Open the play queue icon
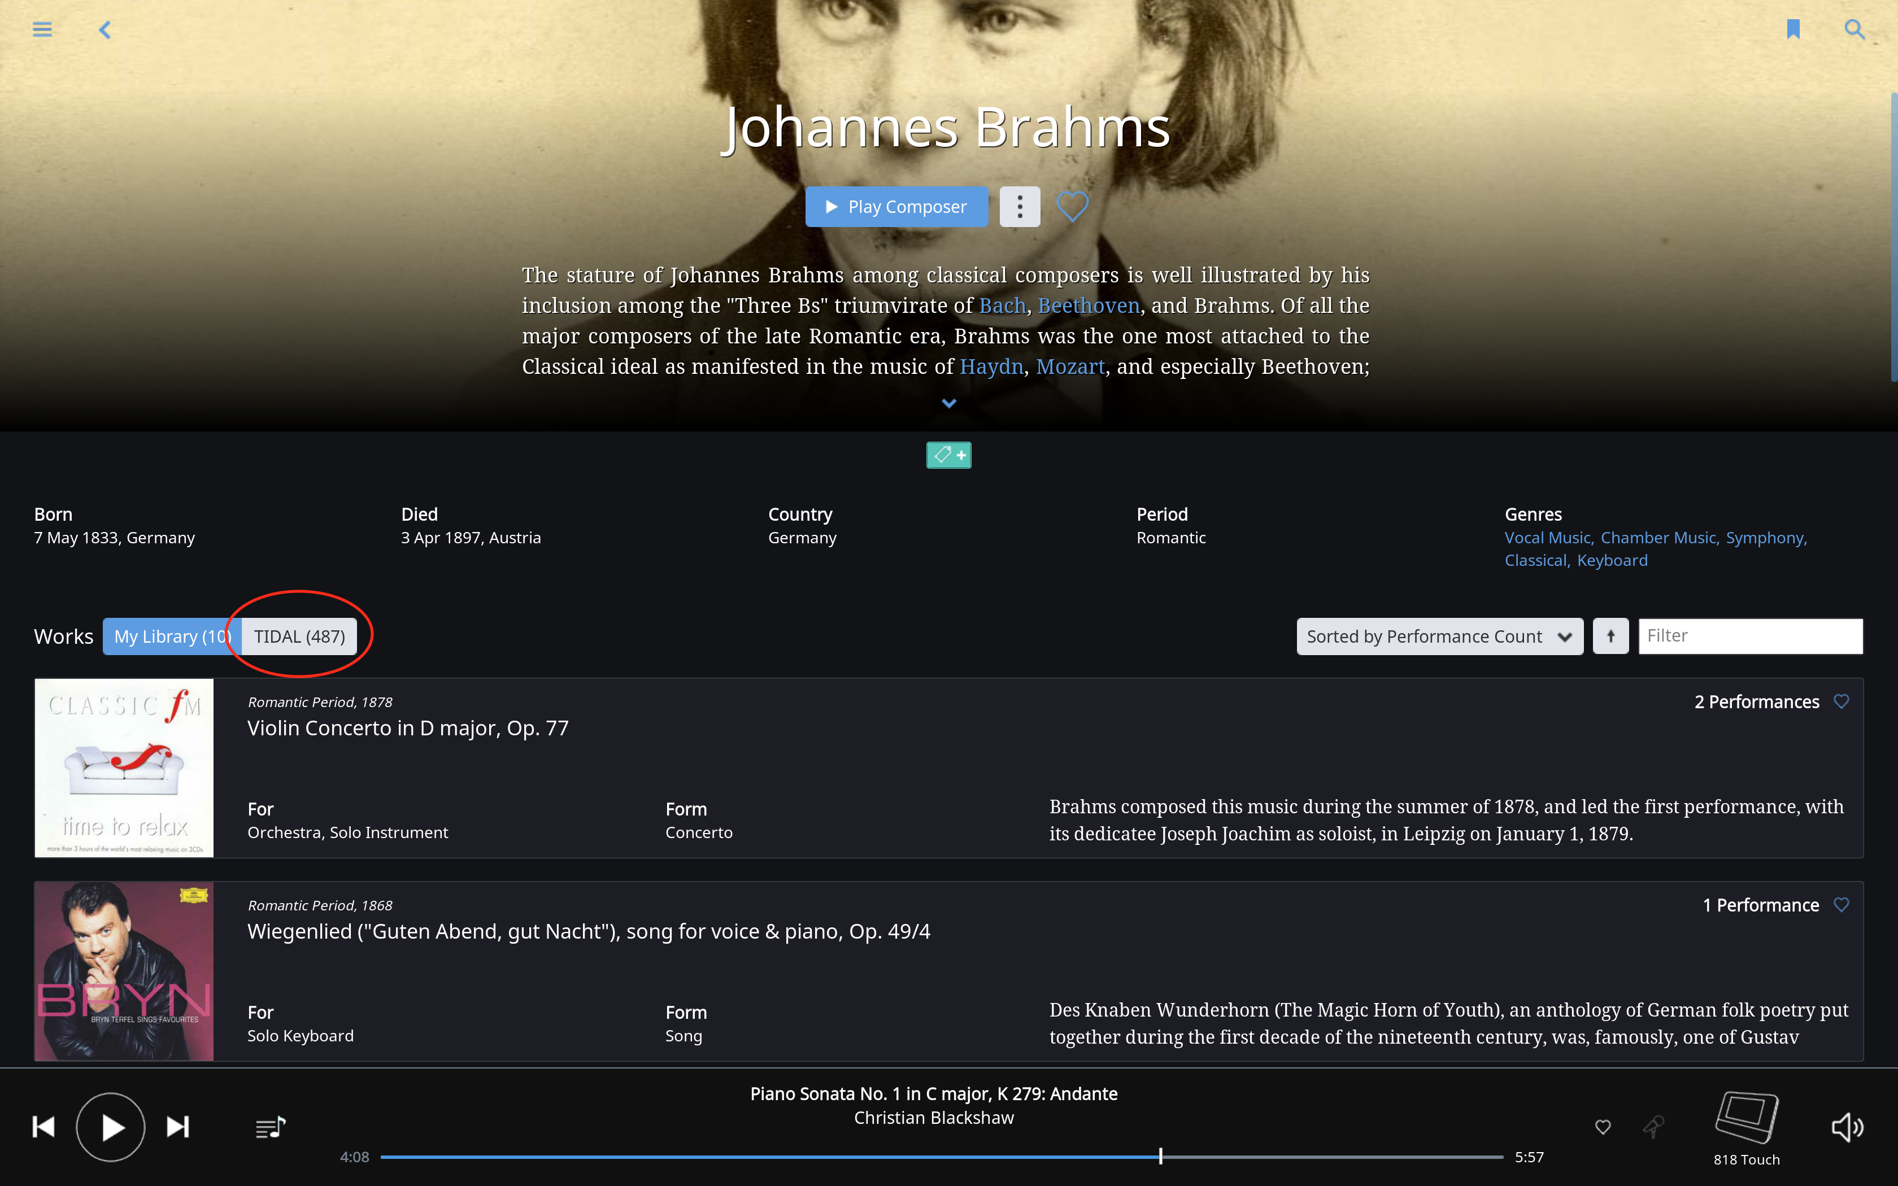The image size is (1898, 1186). [x=271, y=1128]
